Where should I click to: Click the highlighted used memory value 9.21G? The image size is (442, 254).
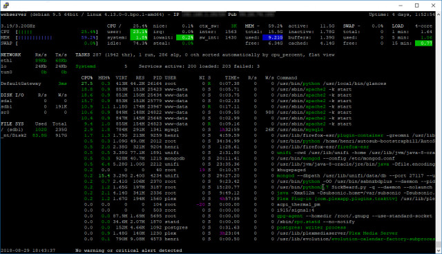[x=272, y=37]
